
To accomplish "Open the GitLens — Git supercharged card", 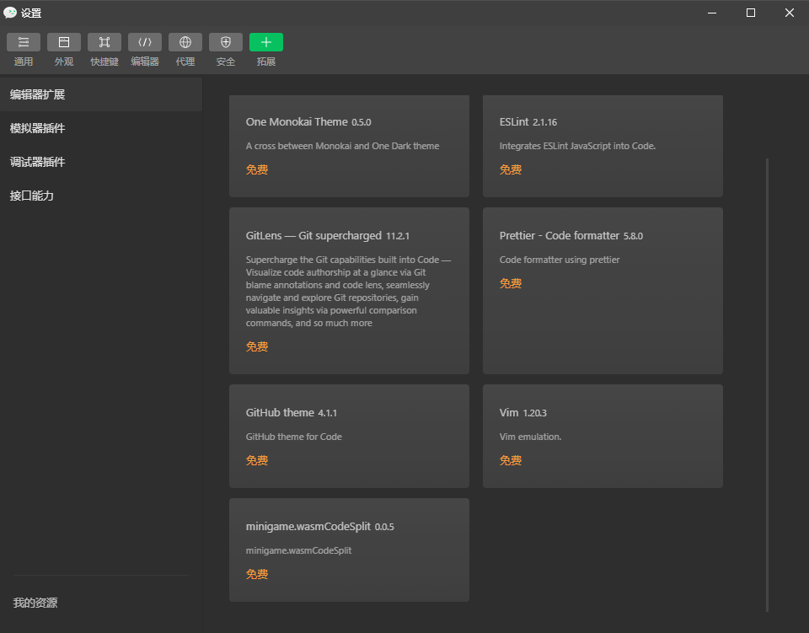I will coord(349,291).
